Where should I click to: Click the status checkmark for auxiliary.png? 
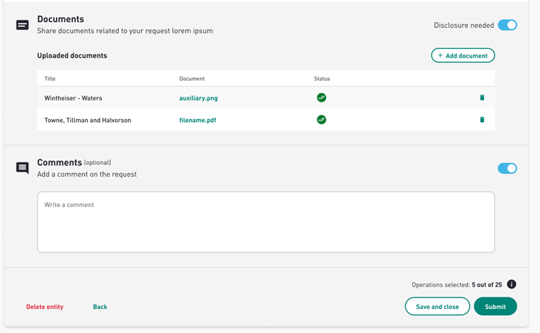[x=322, y=97]
